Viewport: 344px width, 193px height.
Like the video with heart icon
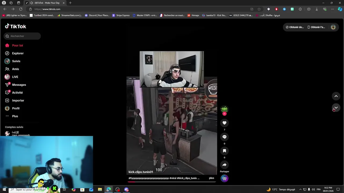point(224,123)
